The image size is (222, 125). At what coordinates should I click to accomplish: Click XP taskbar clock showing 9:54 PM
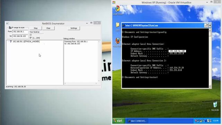point(215,121)
